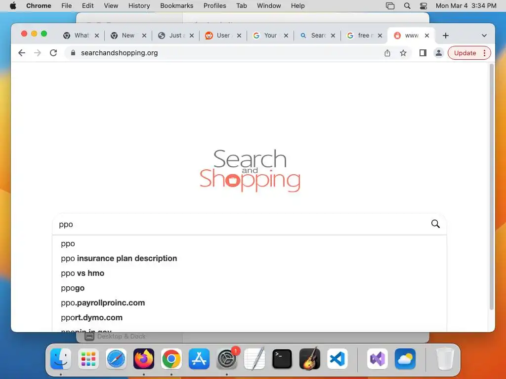Submit search with the magnifier icon

point(435,224)
